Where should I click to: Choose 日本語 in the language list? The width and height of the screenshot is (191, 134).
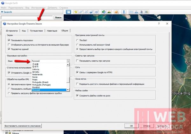49,64
